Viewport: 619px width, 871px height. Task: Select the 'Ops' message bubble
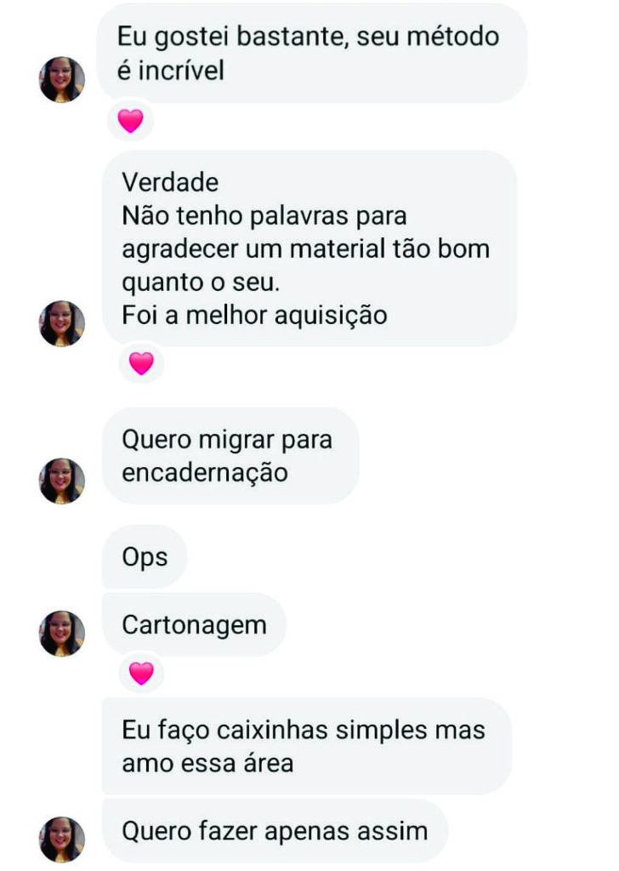(x=145, y=556)
